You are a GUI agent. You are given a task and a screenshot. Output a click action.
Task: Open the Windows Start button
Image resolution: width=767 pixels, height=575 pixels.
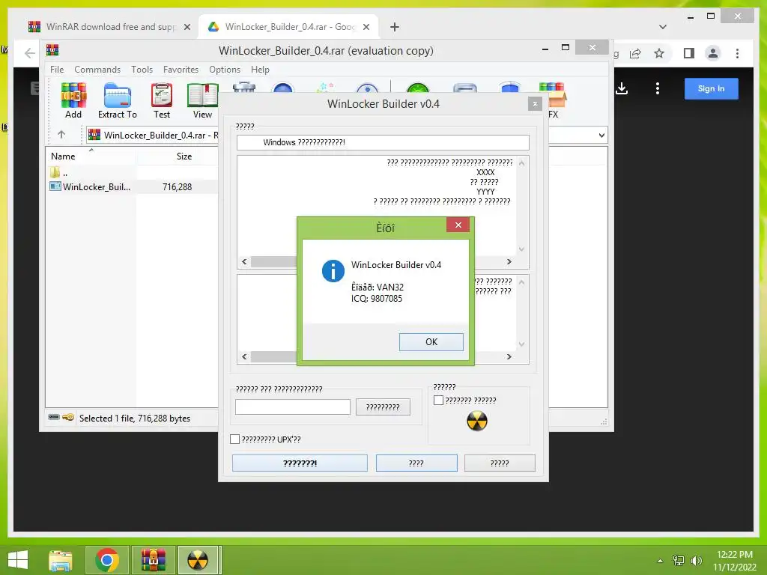18,560
